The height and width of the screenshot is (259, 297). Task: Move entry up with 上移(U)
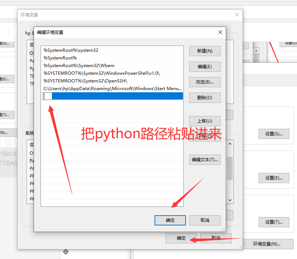pyautogui.click(x=205, y=121)
